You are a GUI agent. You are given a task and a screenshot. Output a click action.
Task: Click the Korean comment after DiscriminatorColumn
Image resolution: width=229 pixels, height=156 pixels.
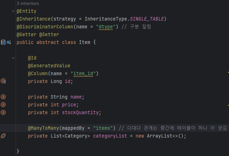(x=136, y=27)
